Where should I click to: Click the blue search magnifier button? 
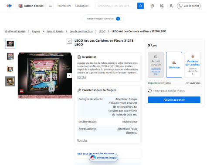click(140, 6)
